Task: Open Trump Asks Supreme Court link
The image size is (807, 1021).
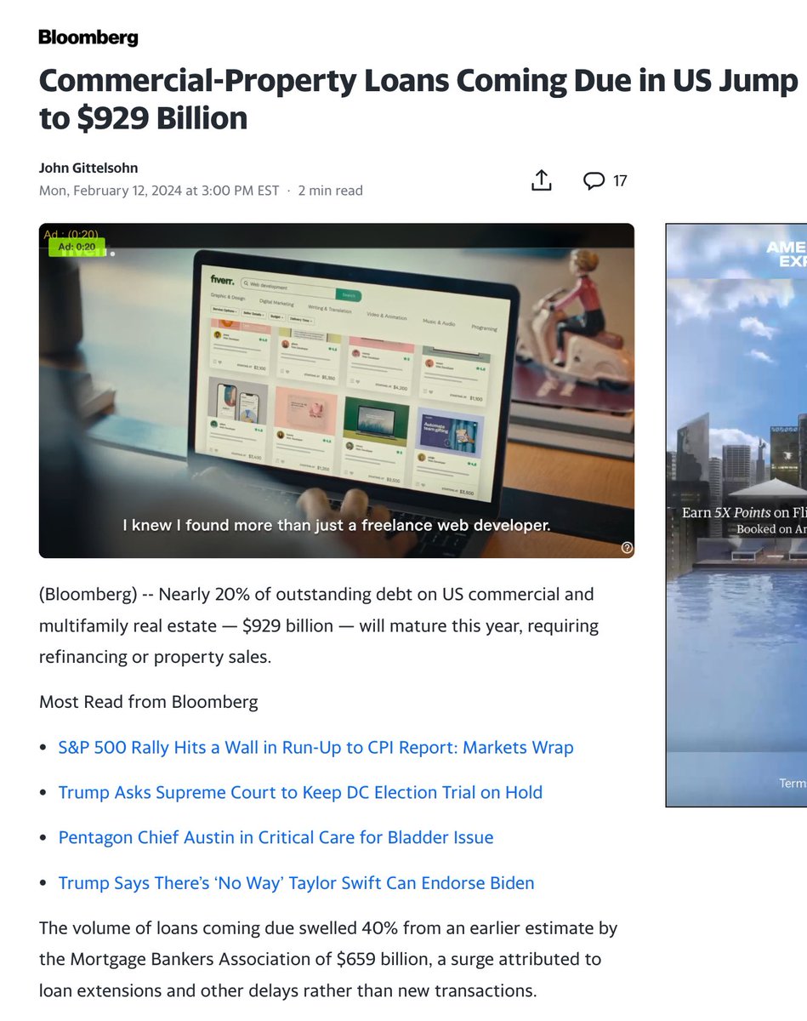Action: click(x=300, y=792)
